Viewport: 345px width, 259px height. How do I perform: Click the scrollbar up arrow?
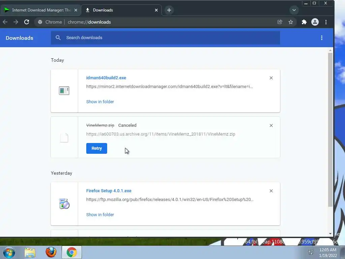pos(330,51)
